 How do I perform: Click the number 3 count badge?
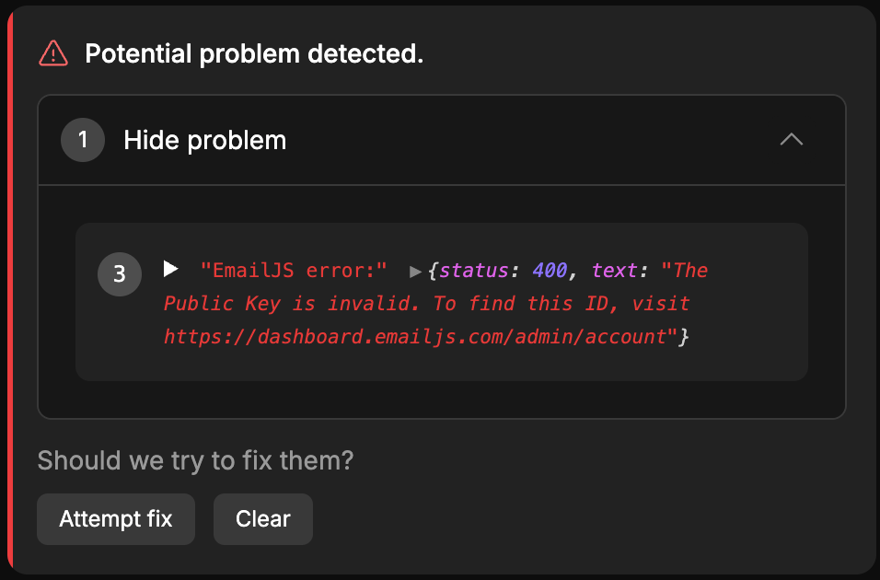pyautogui.click(x=120, y=274)
